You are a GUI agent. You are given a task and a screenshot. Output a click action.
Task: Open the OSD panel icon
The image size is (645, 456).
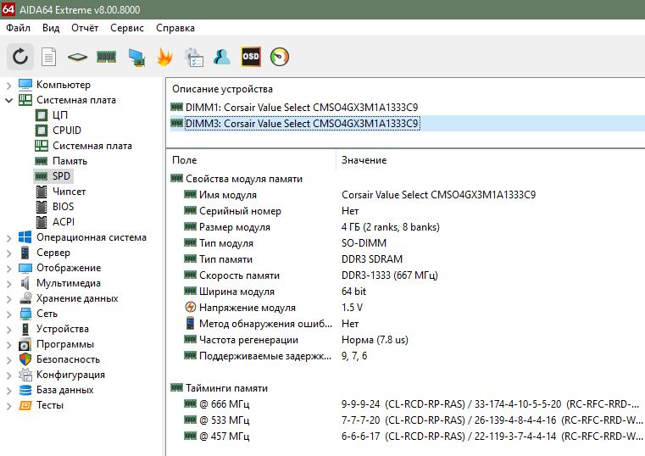[x=251, y=56]
